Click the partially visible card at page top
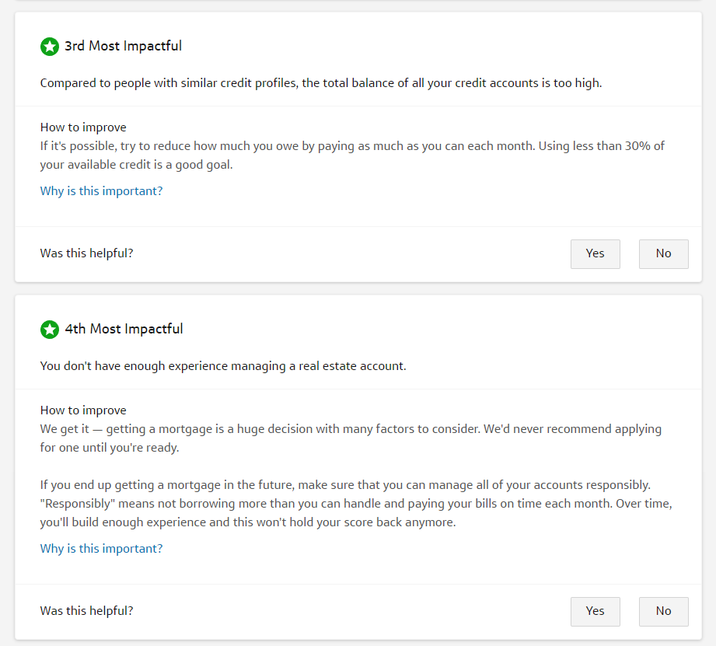The image size is (716, 646). tap(358, 2)
